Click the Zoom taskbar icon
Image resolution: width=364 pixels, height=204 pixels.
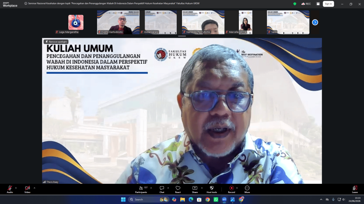click(x=224, y=199)
